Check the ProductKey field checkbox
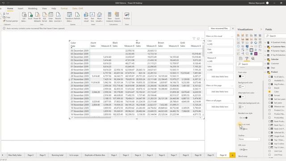The image size is (286, 161). [269, 118]
